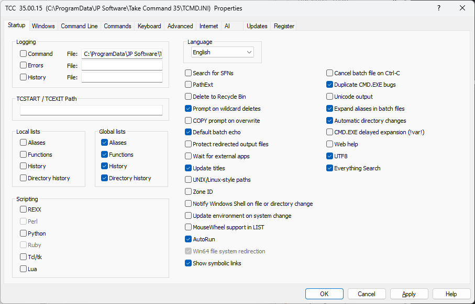Uncheck Duplicate CMD.EXE bugs
The image size is (475, 304).
pyautogui.click(x=329, y=85)
